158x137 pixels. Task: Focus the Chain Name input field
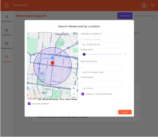(102, 83)
